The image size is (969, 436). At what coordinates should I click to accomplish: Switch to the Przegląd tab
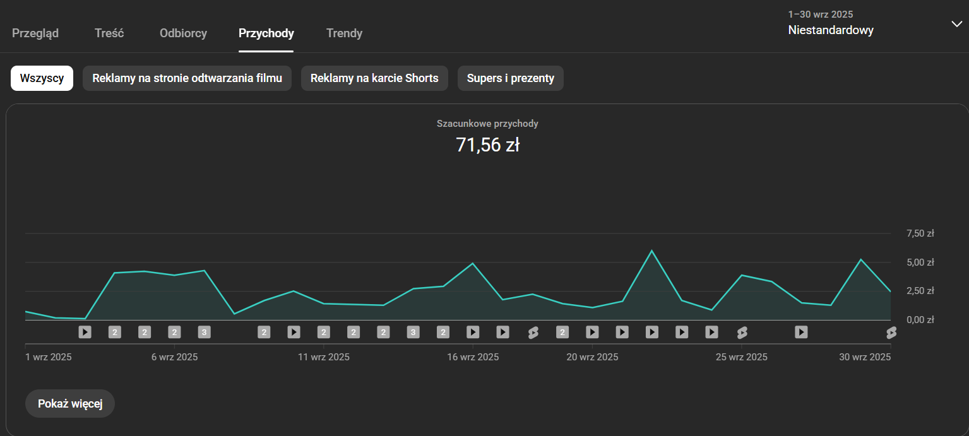[35, 33]
